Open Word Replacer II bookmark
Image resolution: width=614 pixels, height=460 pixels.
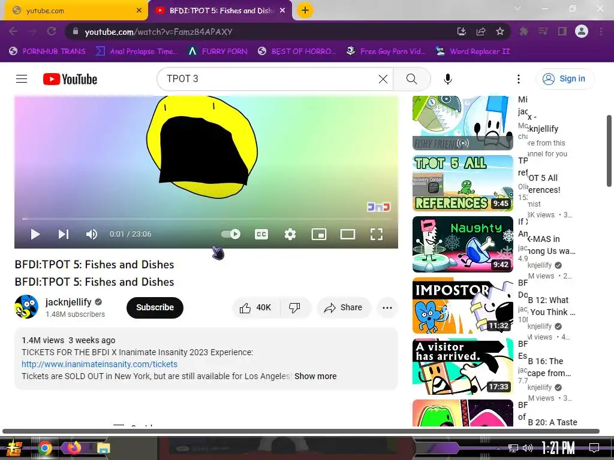coord(473,52)
